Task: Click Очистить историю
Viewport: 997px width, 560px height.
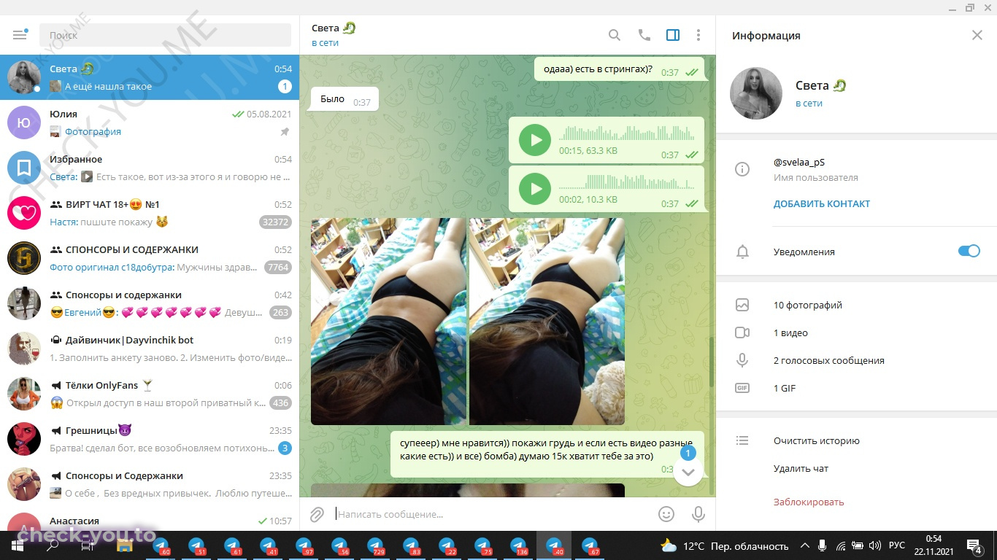Action: point(817,441)
